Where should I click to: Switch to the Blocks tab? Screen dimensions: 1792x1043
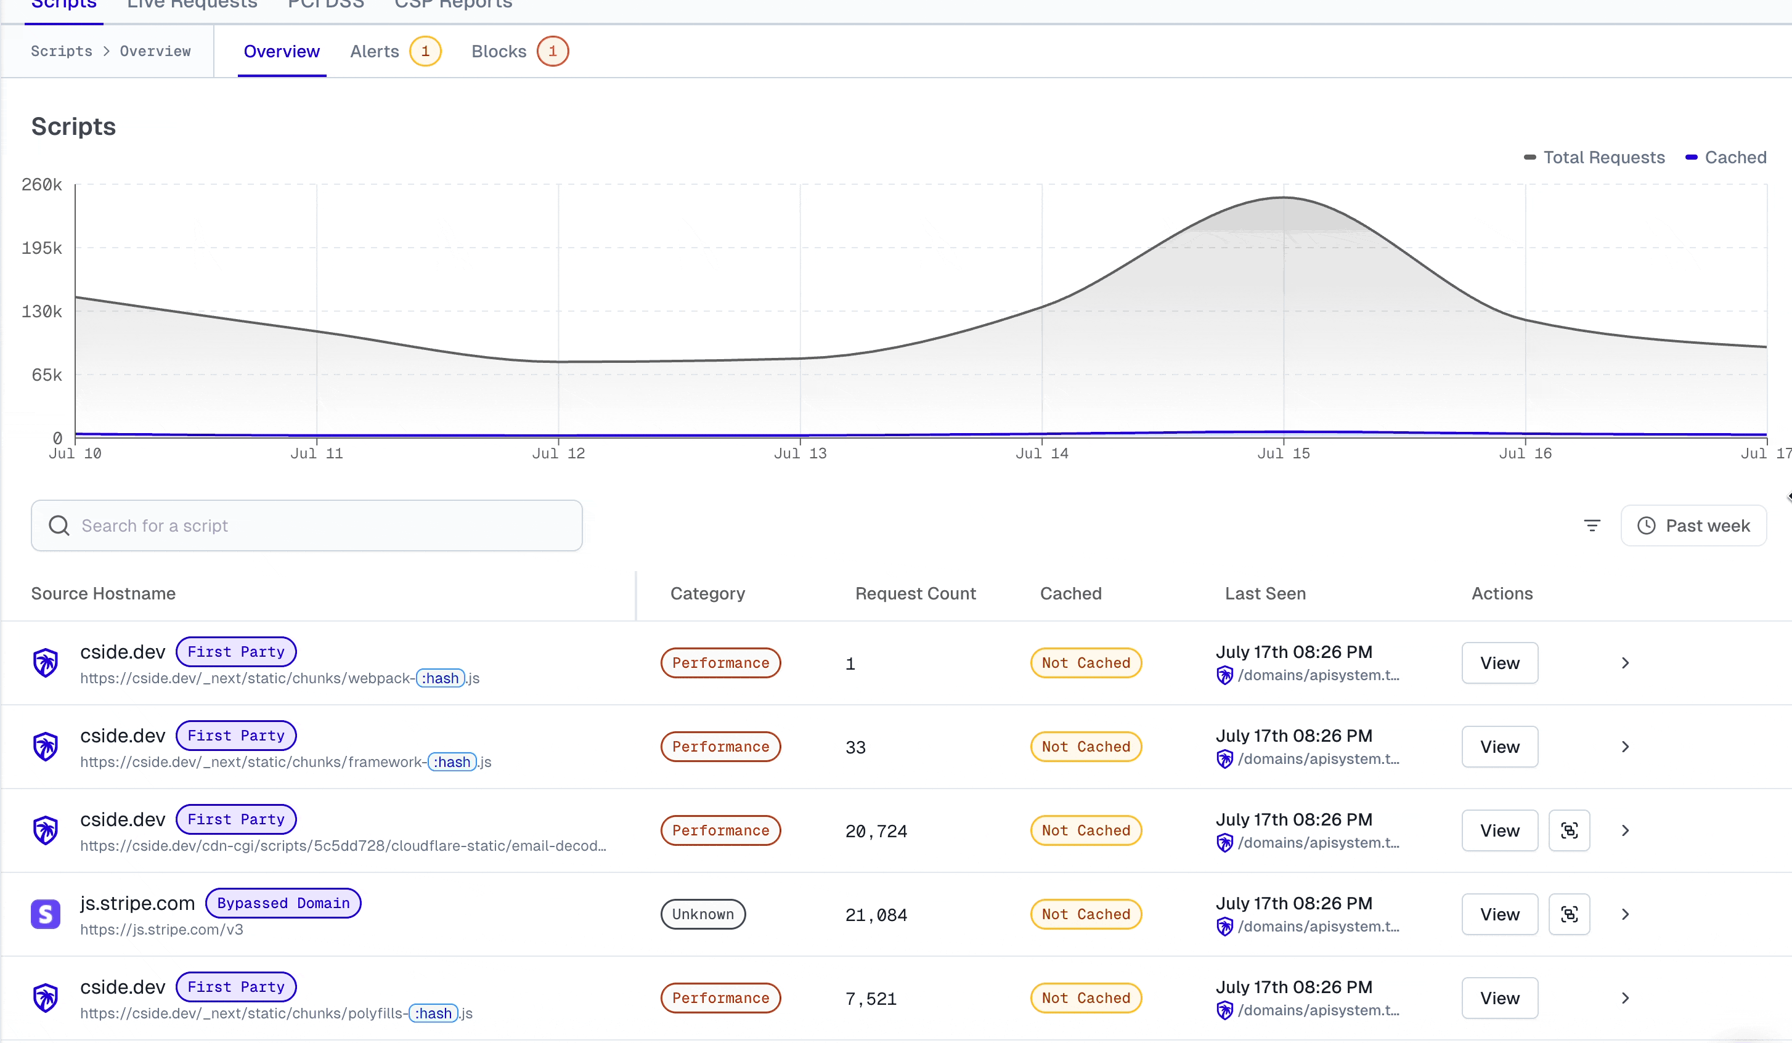click(499, 51)
